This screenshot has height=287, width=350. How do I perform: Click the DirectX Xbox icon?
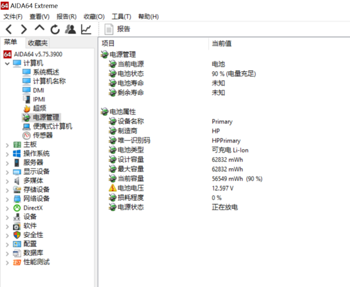(x=17, y=208)
